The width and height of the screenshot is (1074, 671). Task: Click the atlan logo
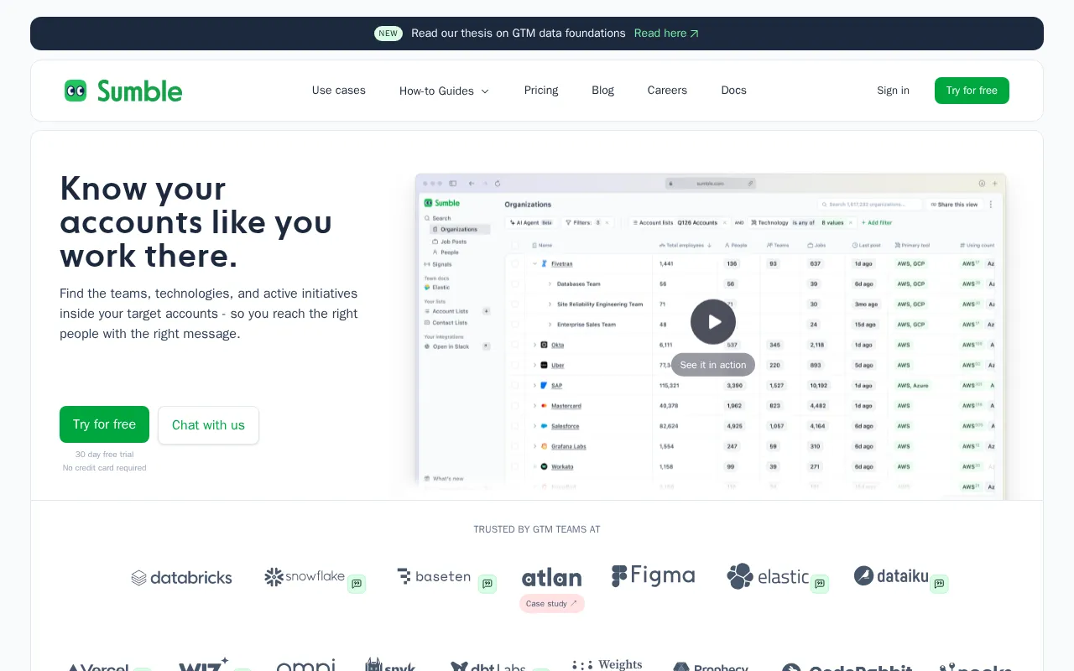click(551, 578)
